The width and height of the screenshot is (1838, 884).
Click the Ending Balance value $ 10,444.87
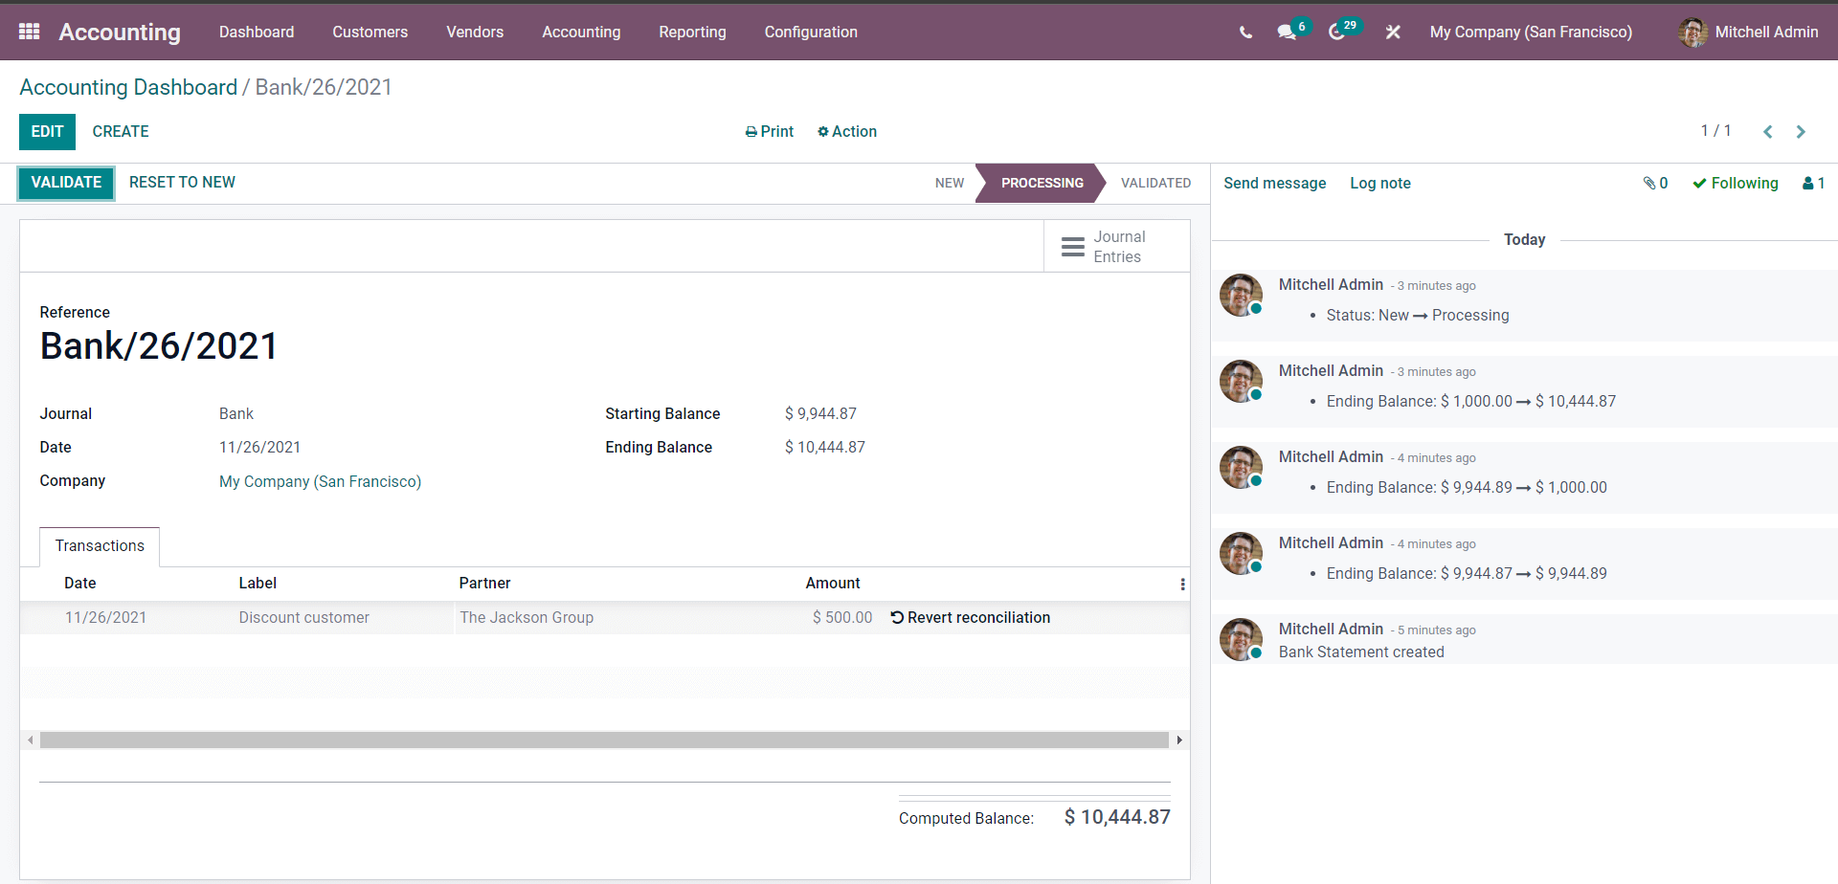[824, 448]
